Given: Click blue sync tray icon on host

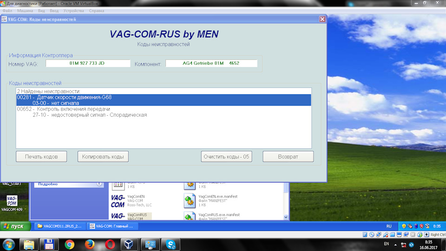Looking at the screenshot, I should click(x=411, y=245).
